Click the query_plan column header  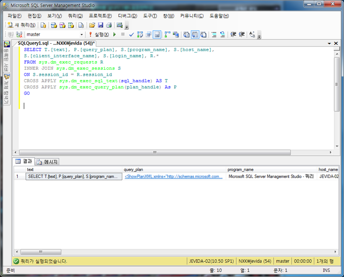click(174, 170)
